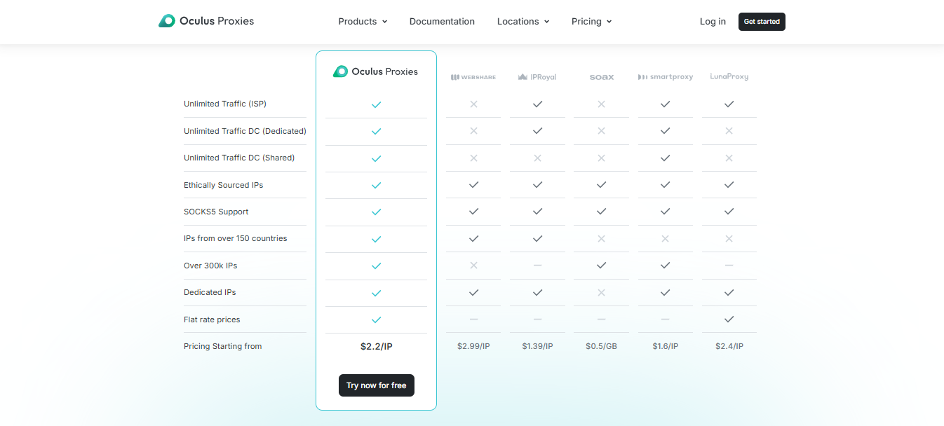Click the $0.5/GB SOAX price
The image size is (944, 426).
pyautogui.click(x=601, y=346)
